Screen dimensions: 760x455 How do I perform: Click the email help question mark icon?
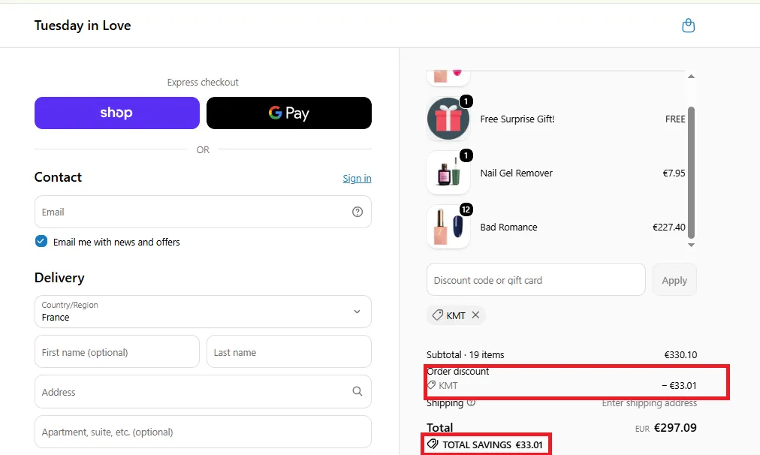357,212
